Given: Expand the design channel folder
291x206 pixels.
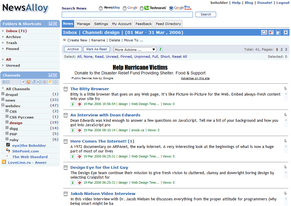Looking at the screenshot, I should (7, 122).
